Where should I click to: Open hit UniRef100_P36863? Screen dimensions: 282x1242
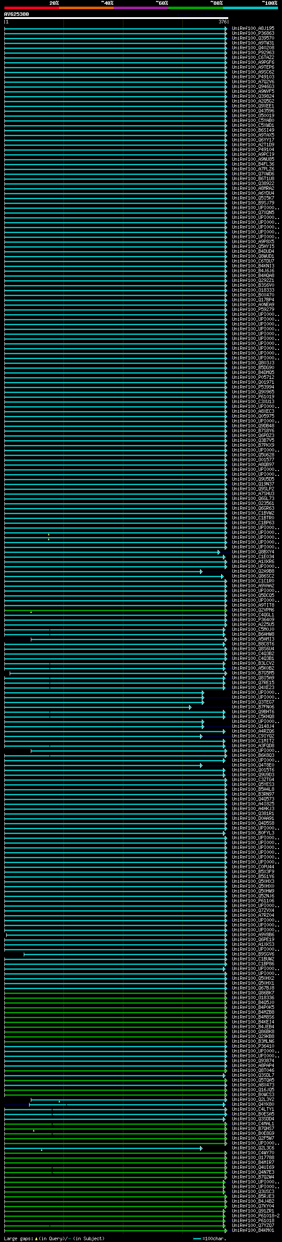pyautogui.click(x=253, y=33)
